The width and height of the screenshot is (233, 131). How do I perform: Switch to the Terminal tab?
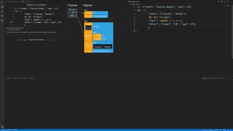click(x=31, y=78)
